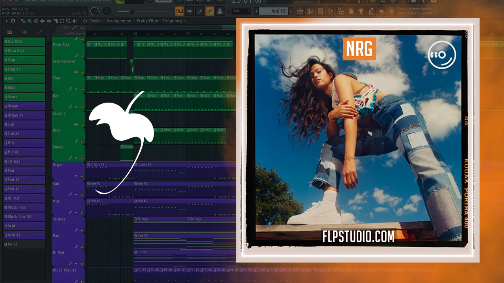Expand the Snare track dropdown arrow
The height and width of the screenshot is (283, 504).
click(x=76, y=158)
